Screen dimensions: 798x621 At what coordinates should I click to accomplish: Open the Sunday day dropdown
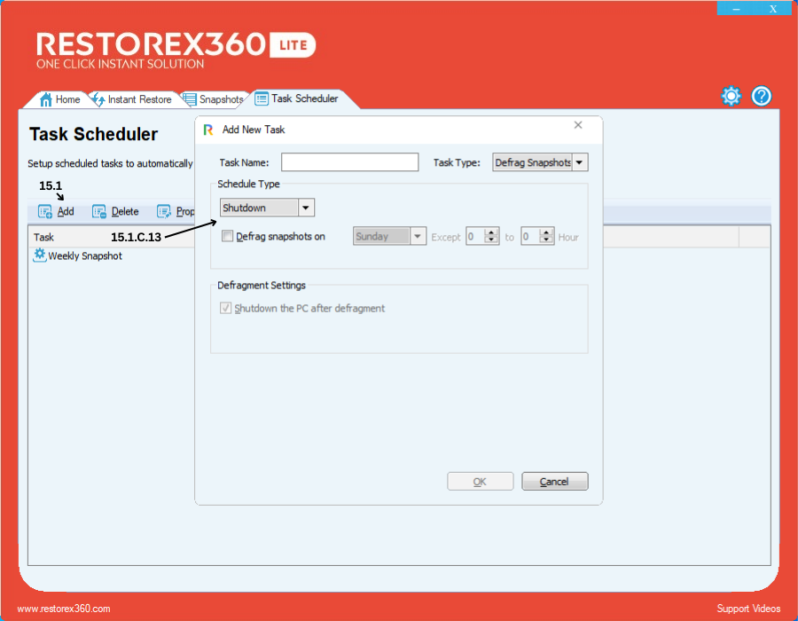[418, 237]
